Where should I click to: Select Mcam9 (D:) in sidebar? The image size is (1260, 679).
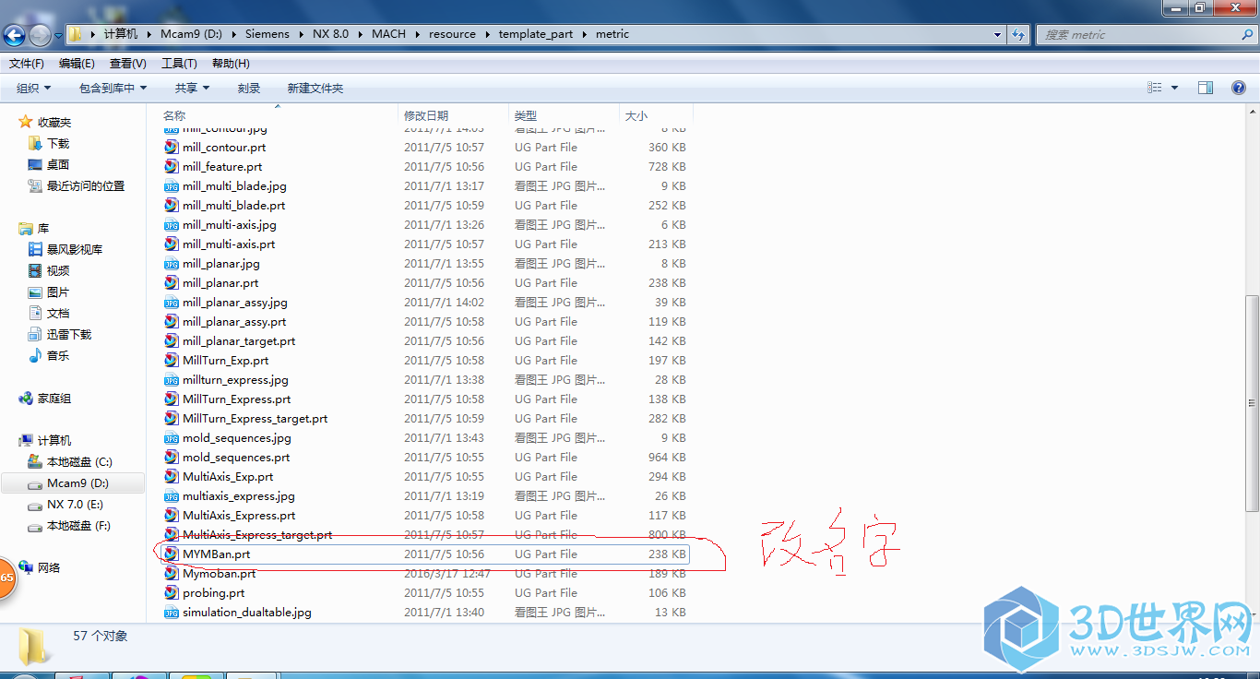(77, 482)
